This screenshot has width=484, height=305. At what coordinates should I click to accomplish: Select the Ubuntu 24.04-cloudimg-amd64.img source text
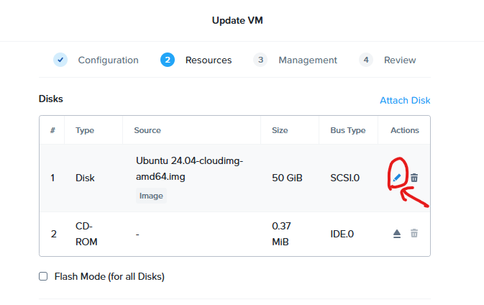click(189, 168)
